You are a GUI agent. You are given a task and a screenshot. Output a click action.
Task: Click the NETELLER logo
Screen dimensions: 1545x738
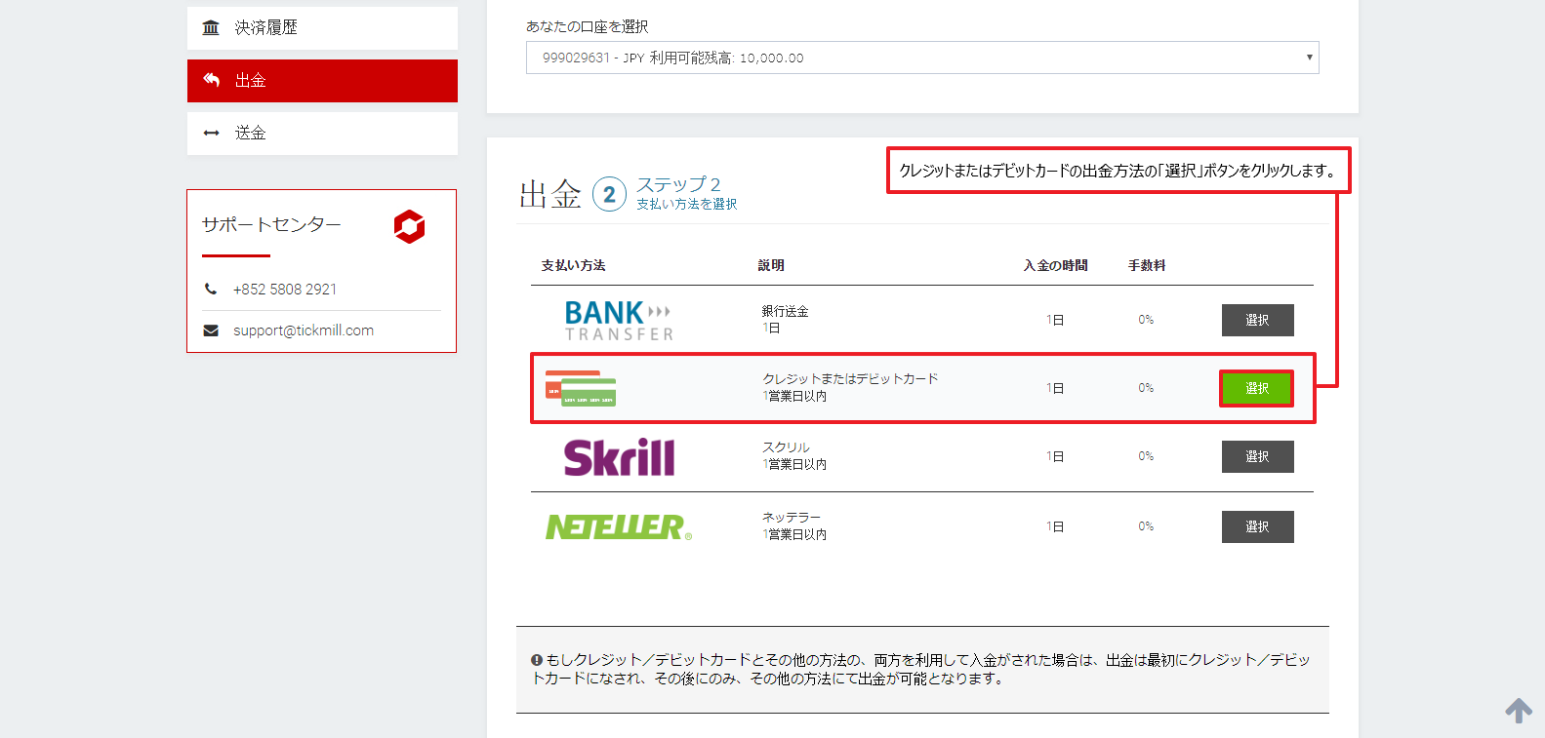(x=619, y=526)
